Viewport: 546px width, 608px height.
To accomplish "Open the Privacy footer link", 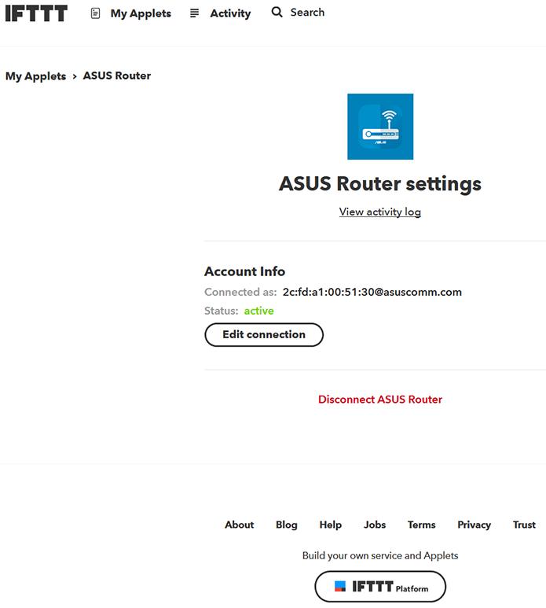I will tap(474, 525).
